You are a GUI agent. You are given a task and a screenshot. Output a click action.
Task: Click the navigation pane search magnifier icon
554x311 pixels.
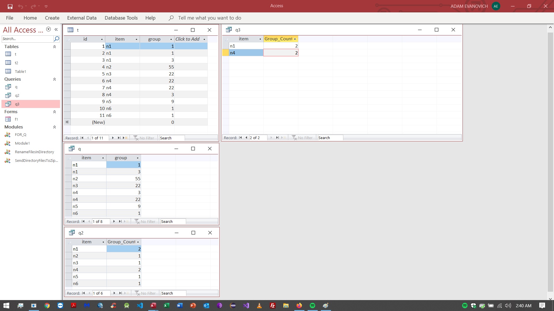tap(57, 39)
